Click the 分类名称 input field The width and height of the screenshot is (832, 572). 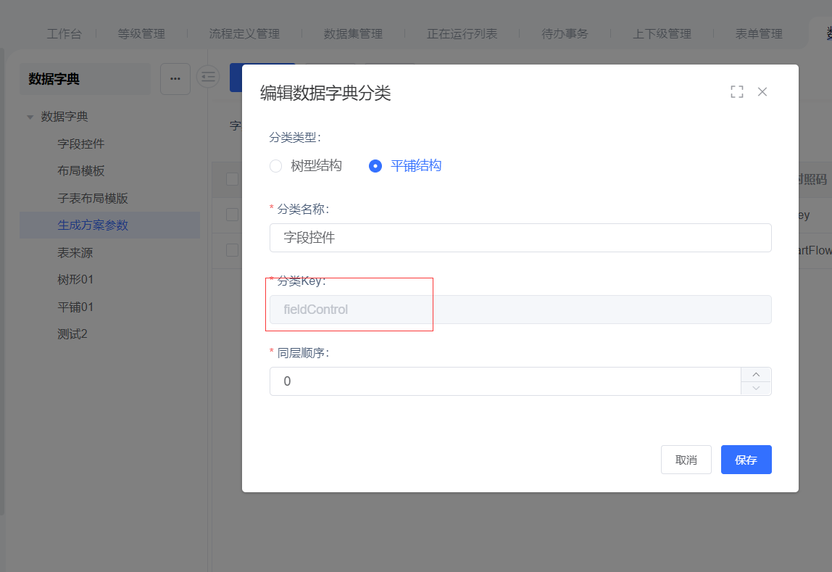(520, 238)
